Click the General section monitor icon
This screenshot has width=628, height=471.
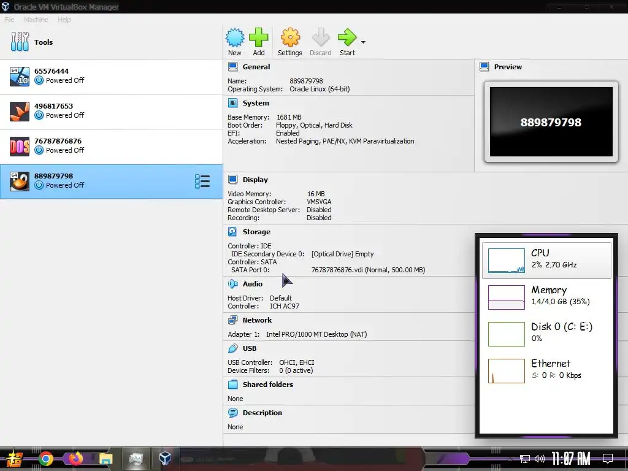click(232, 67)
